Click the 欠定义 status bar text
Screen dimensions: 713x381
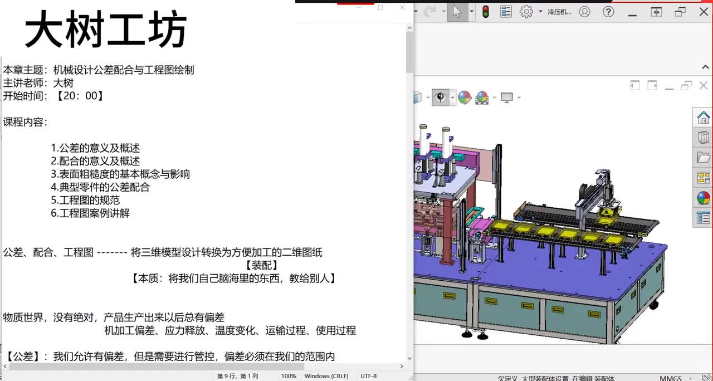pyautogui.click(x=507, y=378)
